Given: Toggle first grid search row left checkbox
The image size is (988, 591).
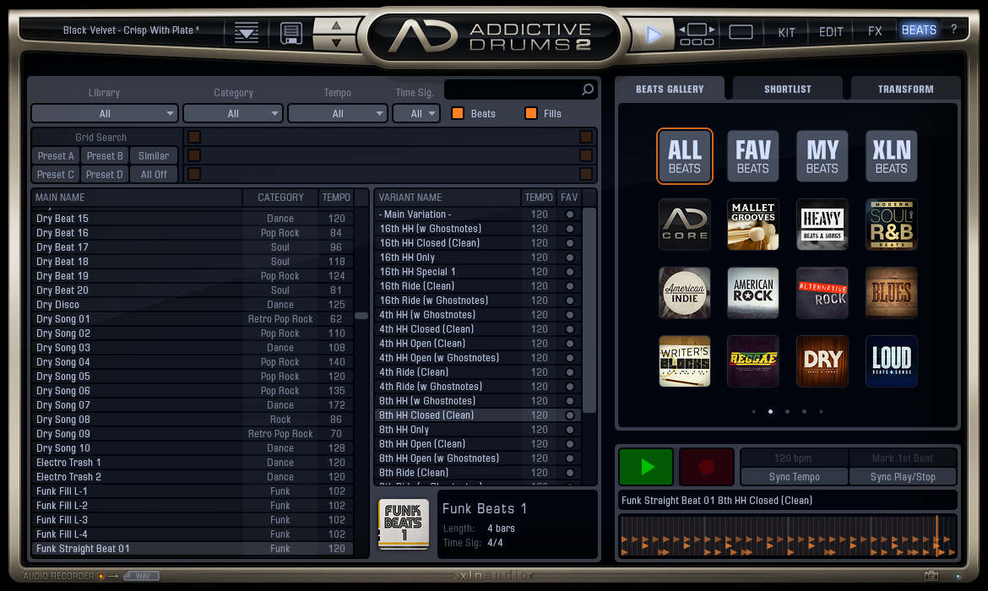Looking at the screenshot, I should (x=194, y=137).
